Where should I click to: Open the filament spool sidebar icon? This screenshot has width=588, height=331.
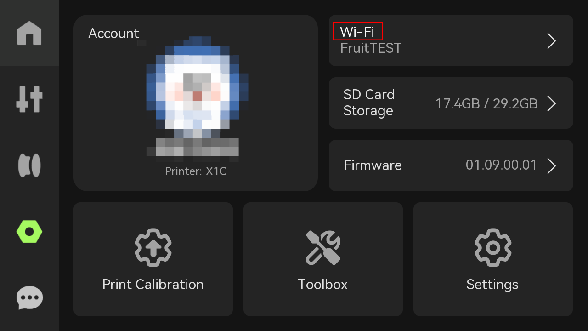[x=29, y=165]
